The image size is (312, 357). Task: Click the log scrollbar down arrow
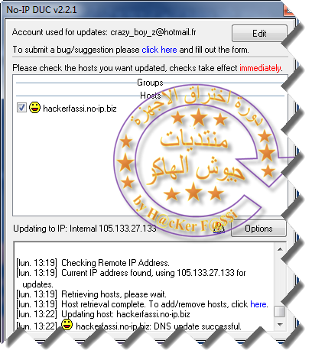pyautogui.click(x=280, y=324)
